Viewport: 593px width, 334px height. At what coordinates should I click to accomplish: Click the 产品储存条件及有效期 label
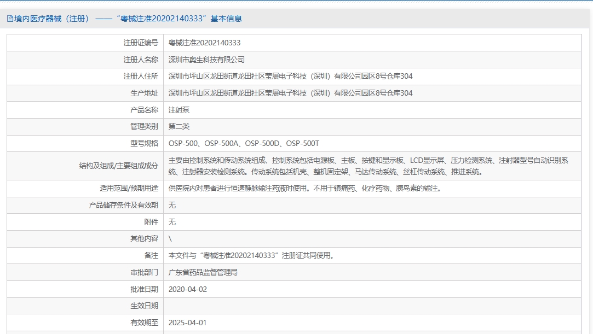tap(123, 205)
